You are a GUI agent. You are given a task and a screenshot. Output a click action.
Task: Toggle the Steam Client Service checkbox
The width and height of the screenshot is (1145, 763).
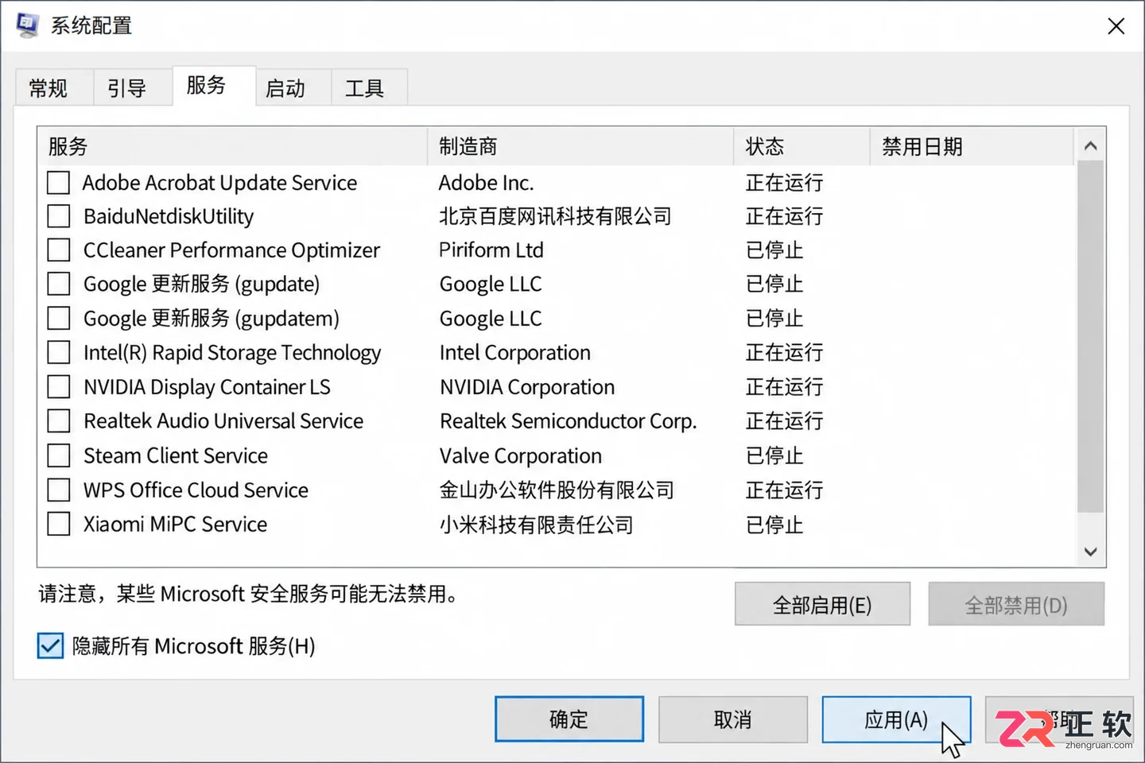click(58, 455)
